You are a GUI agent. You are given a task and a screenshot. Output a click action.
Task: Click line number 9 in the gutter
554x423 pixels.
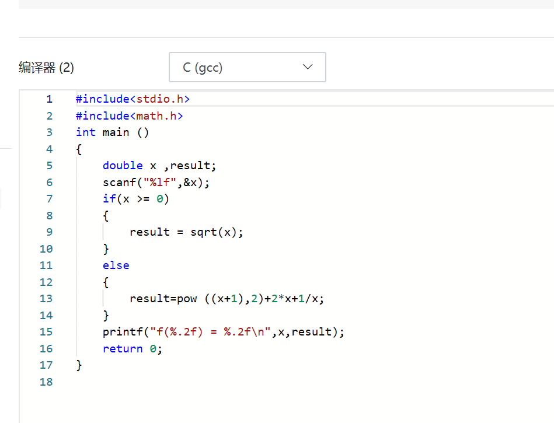point(49,232)
